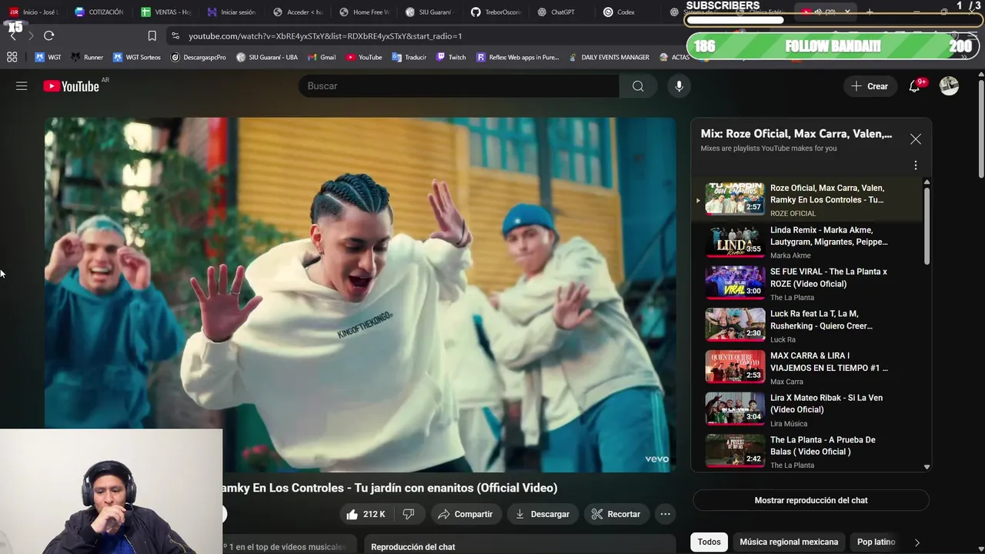Image resolution: width=985 pixels, height=554 pixels.
Task: Switch to the VENTAS browser tab
Action: pos(166,12)
